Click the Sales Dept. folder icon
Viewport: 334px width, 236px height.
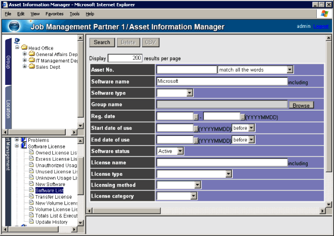[x=31, y=67]
